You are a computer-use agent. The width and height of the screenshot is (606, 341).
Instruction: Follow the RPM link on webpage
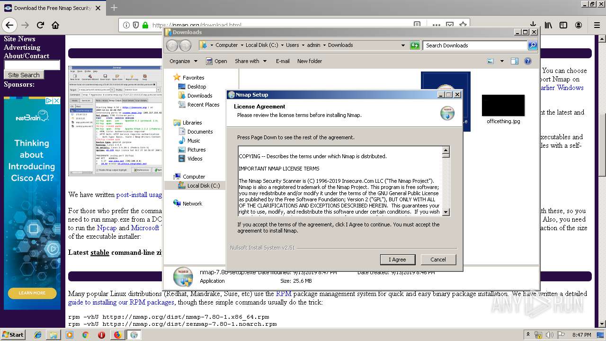(284, 294)
